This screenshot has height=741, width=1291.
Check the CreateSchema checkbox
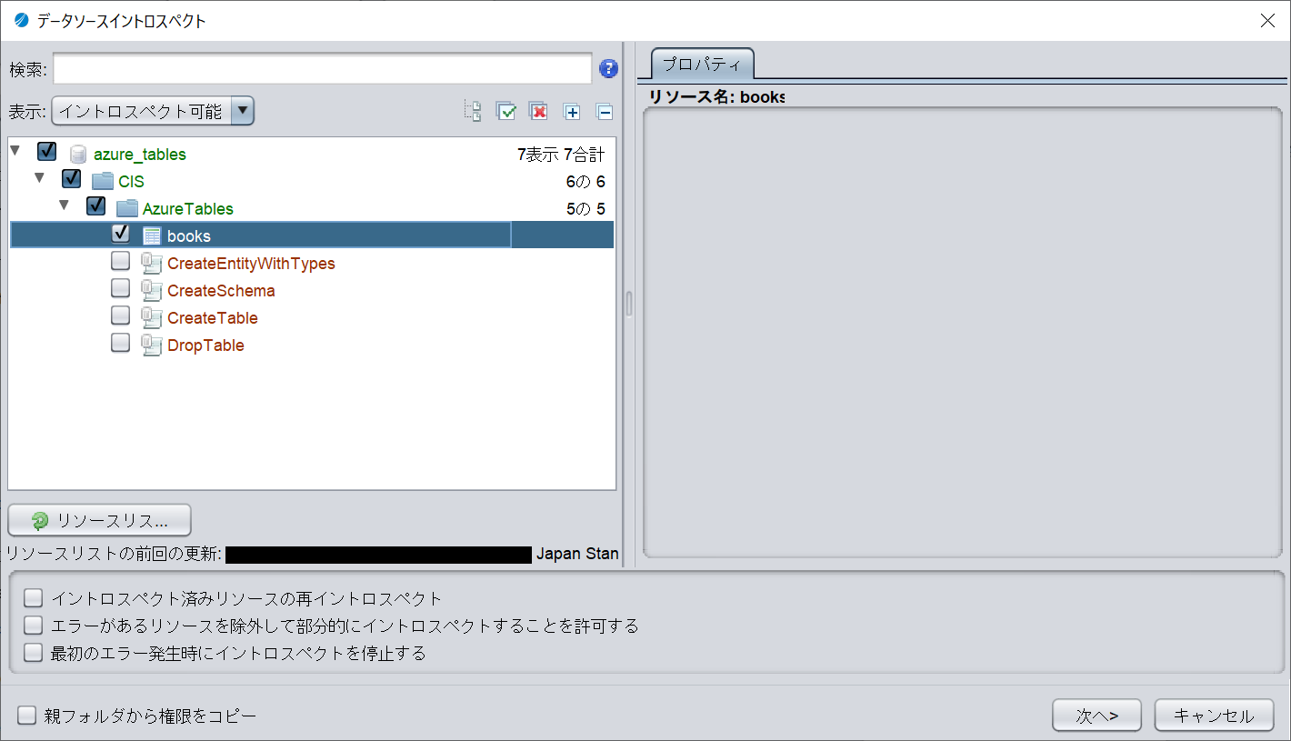click(x=120, y=288)
